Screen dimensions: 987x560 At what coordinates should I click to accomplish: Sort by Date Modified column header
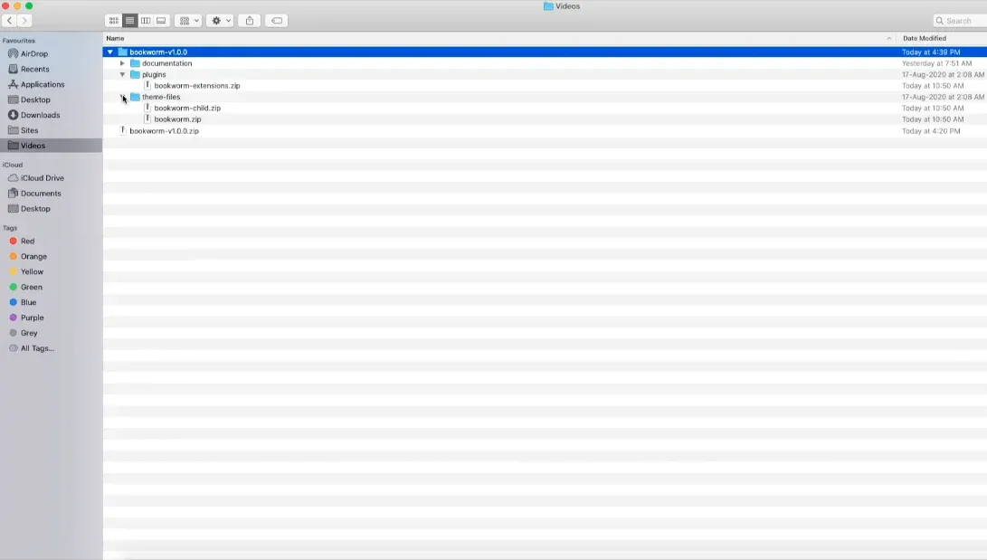[x=925, y=38]
